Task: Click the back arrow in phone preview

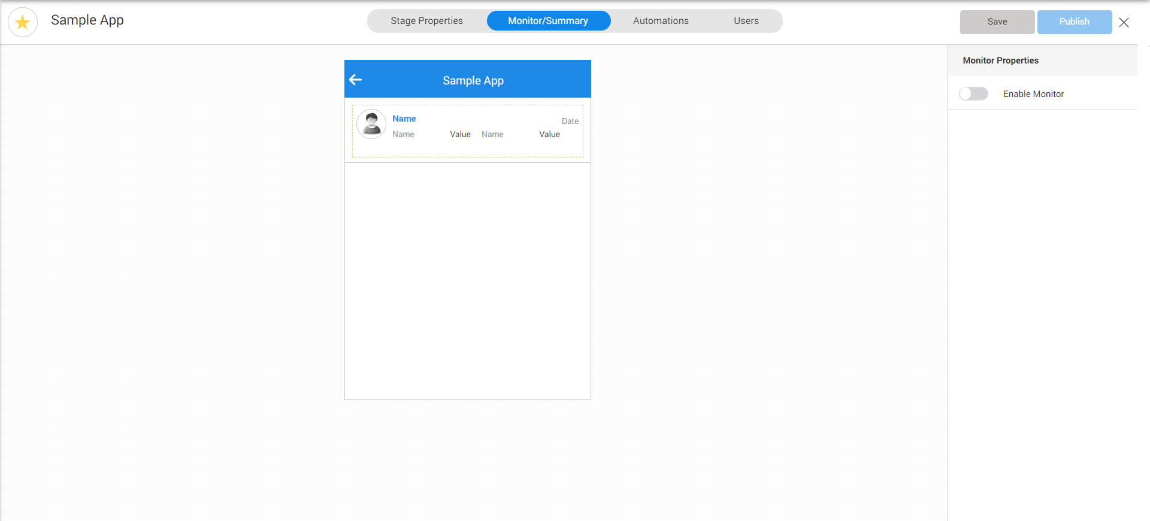Action: 356,80
